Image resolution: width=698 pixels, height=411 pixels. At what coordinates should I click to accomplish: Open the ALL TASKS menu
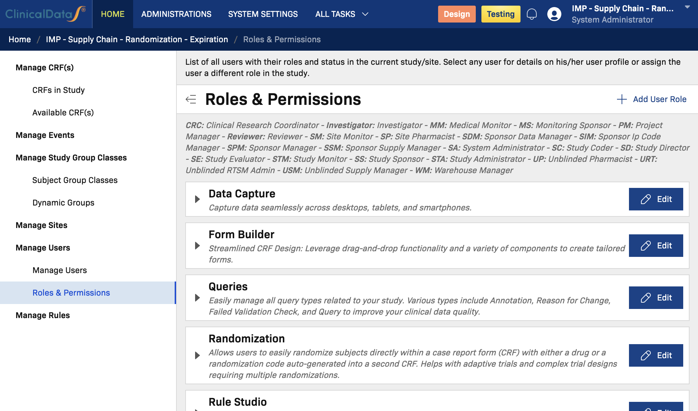341,14
